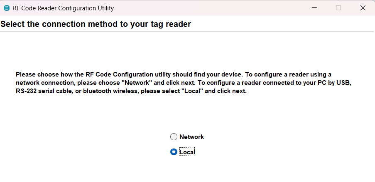Click empty title bar area beside the title
Screen dimensions: 375x182
pos(208,8)
